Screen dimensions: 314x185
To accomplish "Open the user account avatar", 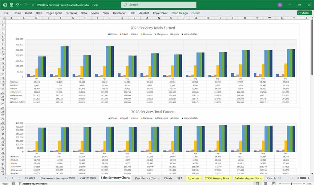I will (280, 5).
